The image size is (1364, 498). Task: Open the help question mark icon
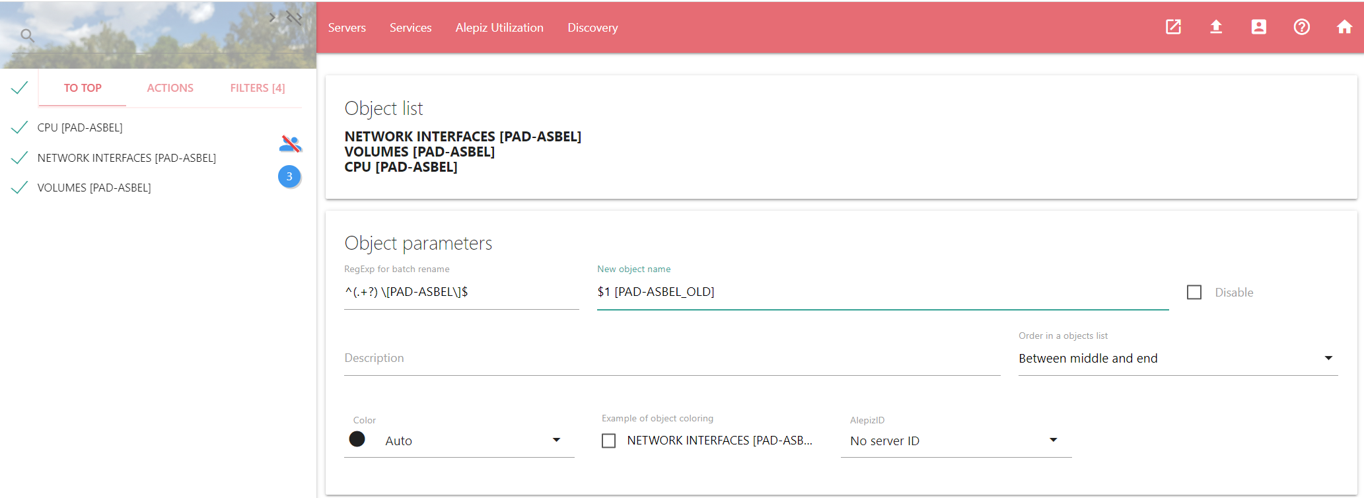(1301, 27)
